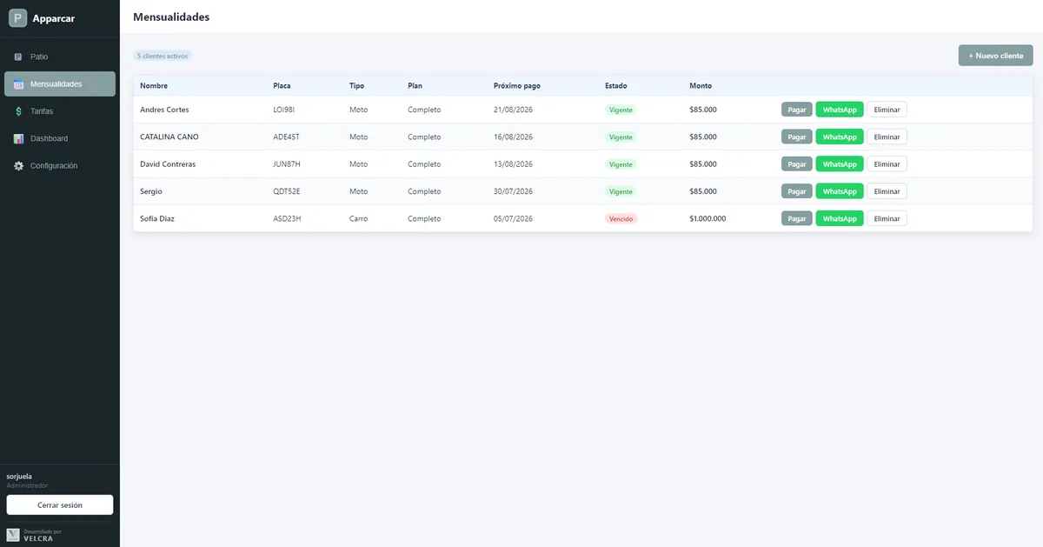Eliminar the Sergio row
The height and width of the screenshot is (547, 1043).
[887, 191]
